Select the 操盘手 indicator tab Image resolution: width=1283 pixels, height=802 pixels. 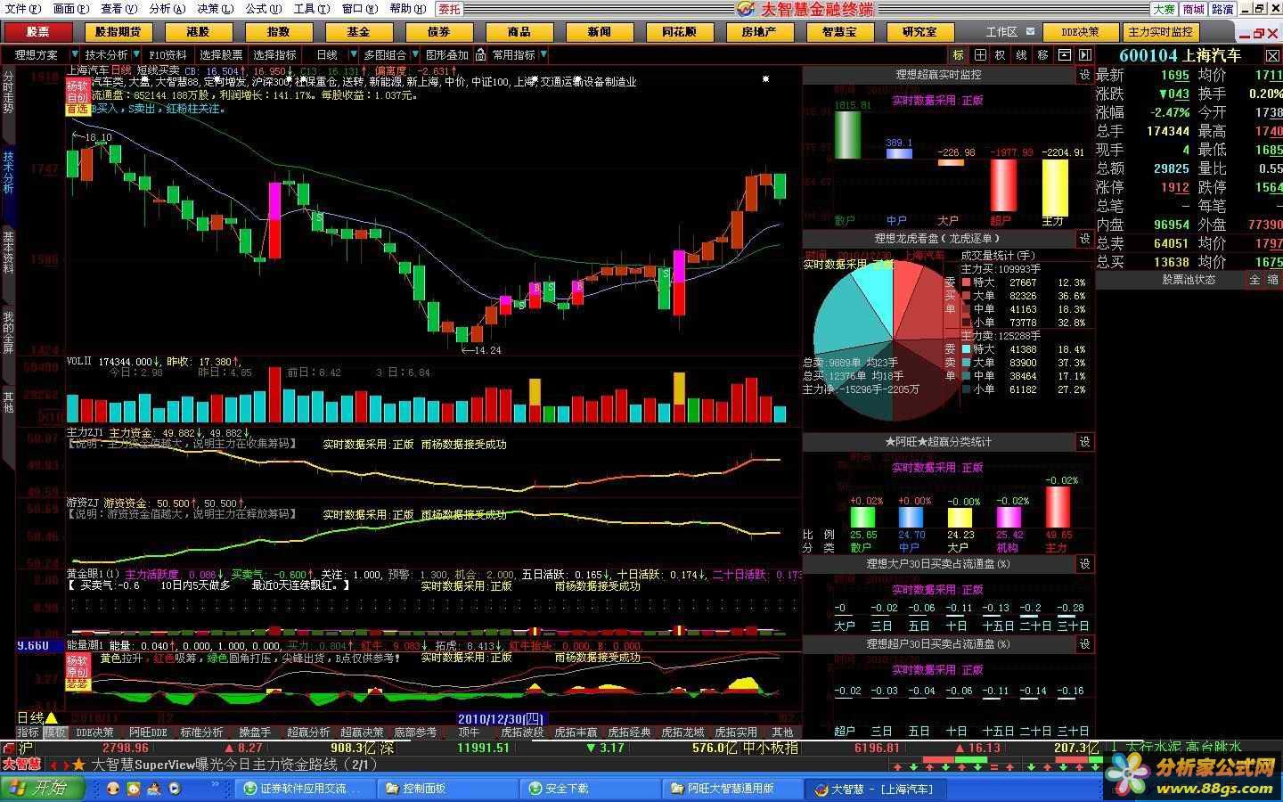254,732
